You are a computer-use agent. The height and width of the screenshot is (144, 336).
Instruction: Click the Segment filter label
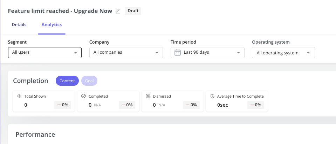pyautogui.click(x=18, y=42)
